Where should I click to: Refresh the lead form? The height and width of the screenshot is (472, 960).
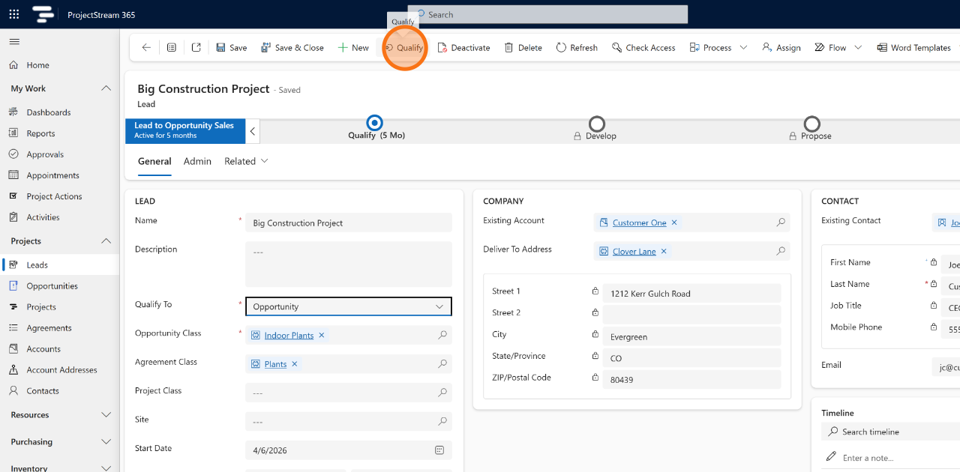(x=577, y=47)
